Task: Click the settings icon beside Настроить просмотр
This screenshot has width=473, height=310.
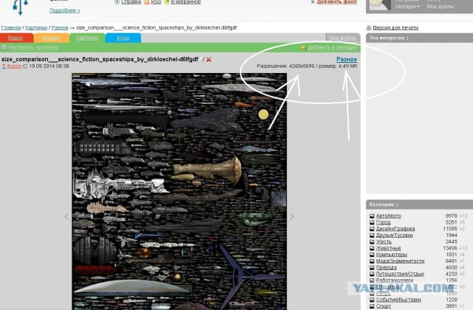Action: pyautogui.click(x=4, y=47)
